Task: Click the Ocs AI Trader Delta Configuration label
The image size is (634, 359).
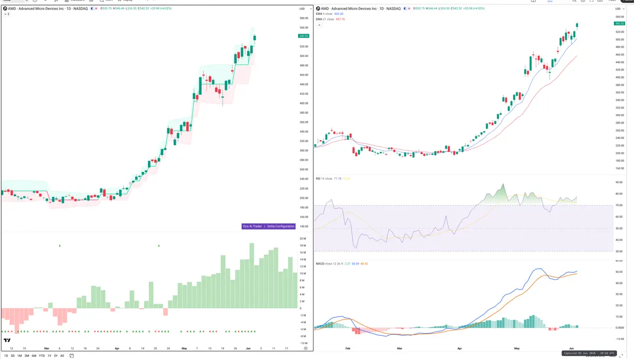Action: (x=268, y=226)
